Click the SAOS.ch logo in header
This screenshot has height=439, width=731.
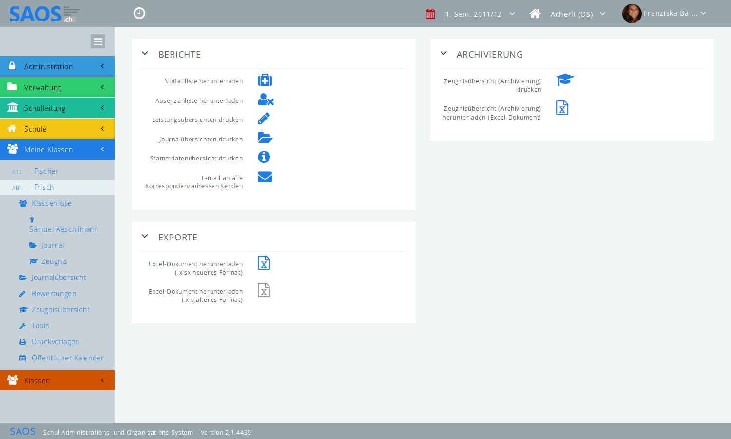click(44, 14)
